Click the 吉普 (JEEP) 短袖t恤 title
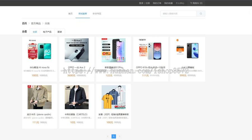The image size is (252, 140). pyautogui.click(x=113, y=115)
